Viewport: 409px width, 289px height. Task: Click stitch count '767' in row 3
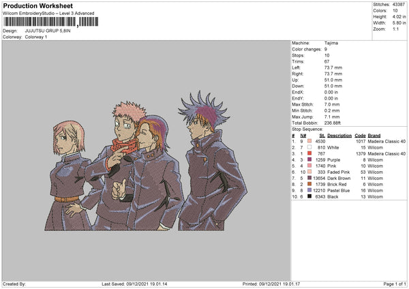[321, 153]
